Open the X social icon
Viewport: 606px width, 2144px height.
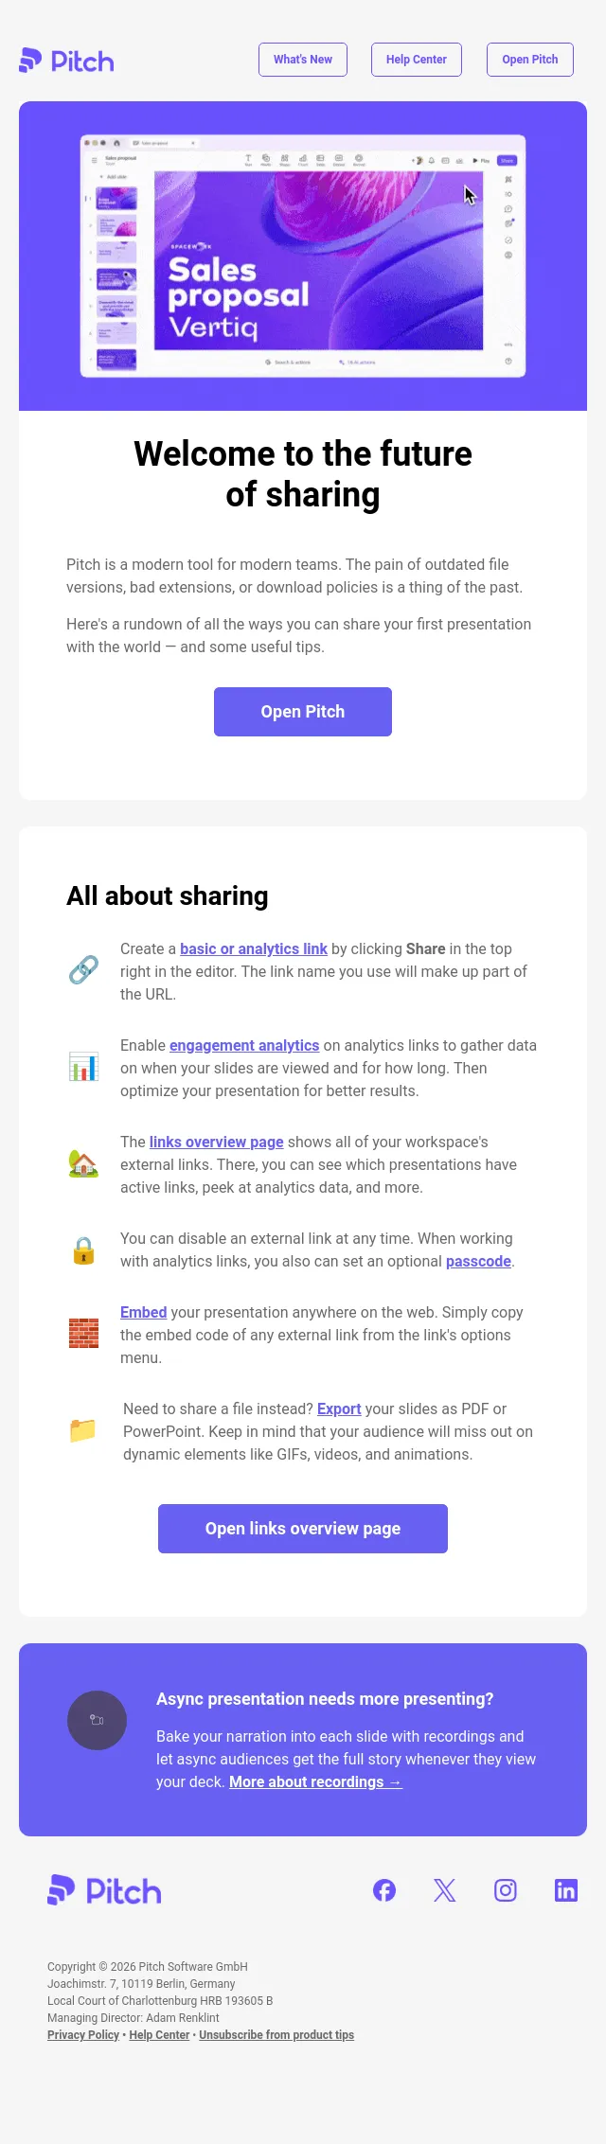tap(445, 1890)
